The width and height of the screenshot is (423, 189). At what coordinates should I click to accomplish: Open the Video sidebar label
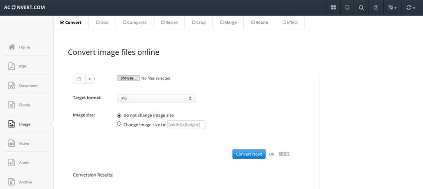[x=24, y=143]
